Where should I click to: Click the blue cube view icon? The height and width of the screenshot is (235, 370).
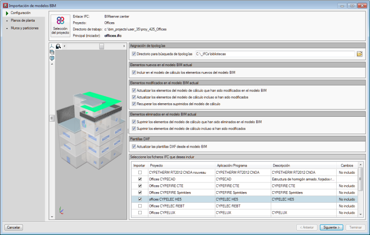52,58
